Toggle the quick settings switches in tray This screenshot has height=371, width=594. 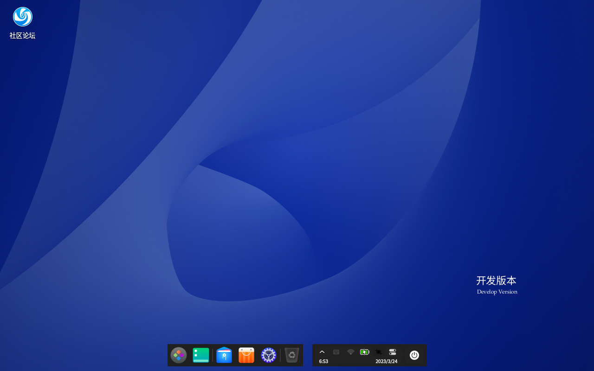coord(392,352)
